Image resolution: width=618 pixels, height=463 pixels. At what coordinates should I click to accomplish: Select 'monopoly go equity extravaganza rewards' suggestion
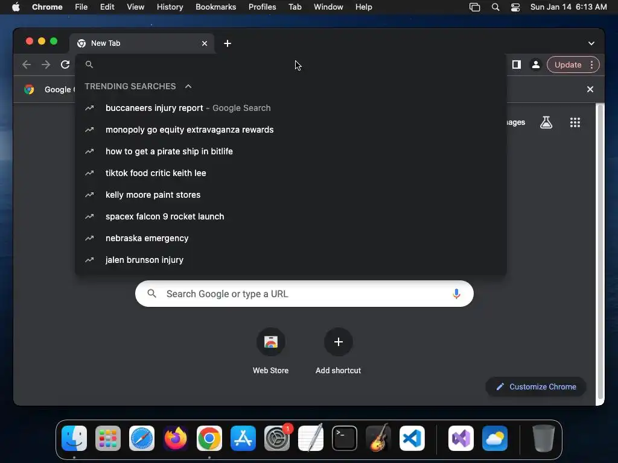click(291, 130)
